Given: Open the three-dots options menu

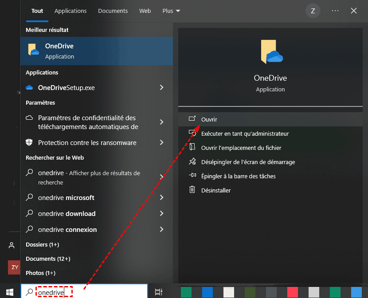Looking at the screenshot, I should pos(335,11).
